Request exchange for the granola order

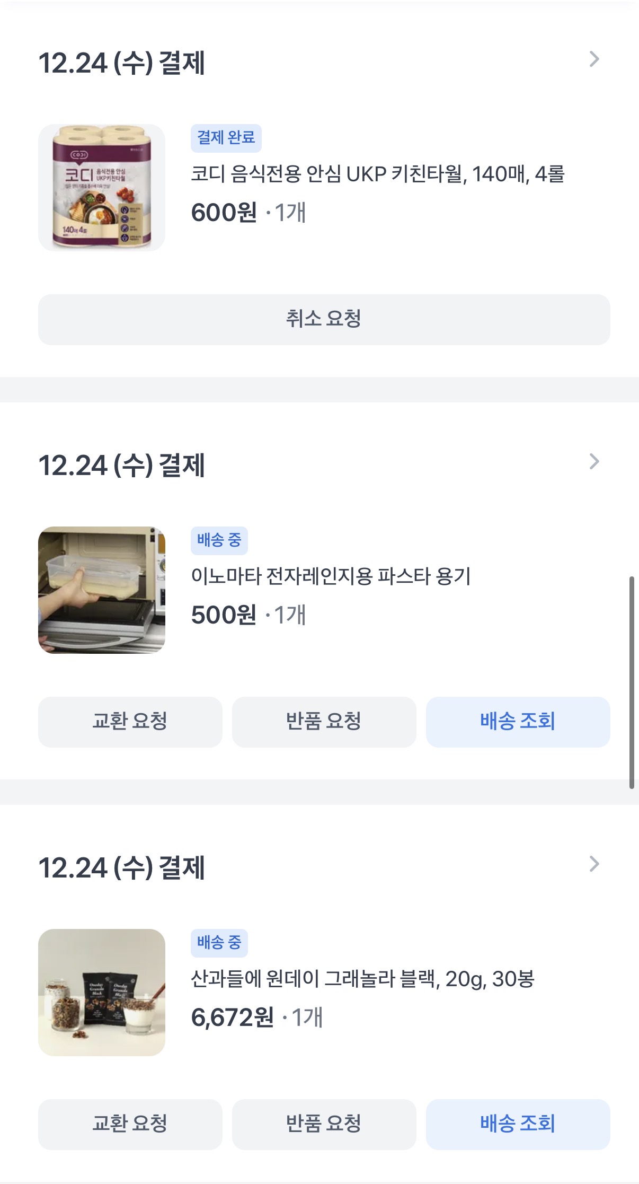pyautogui.click(x=130, y=1124)
